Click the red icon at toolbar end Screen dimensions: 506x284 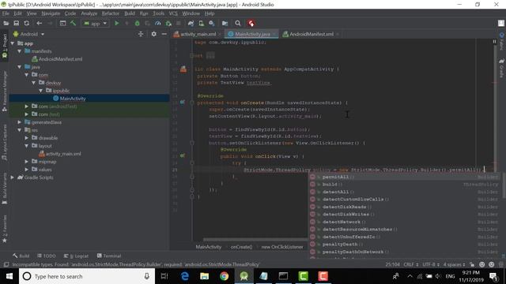251,23
